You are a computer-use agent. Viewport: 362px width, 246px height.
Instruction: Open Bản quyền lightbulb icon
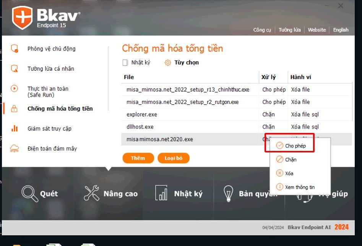click(x=228, y=193)
